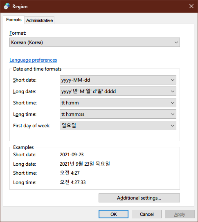Image resolution: width=198 pixels, height=222 pixels.
Task: Close the Region dialog
Action: click(x=191, y=6)
